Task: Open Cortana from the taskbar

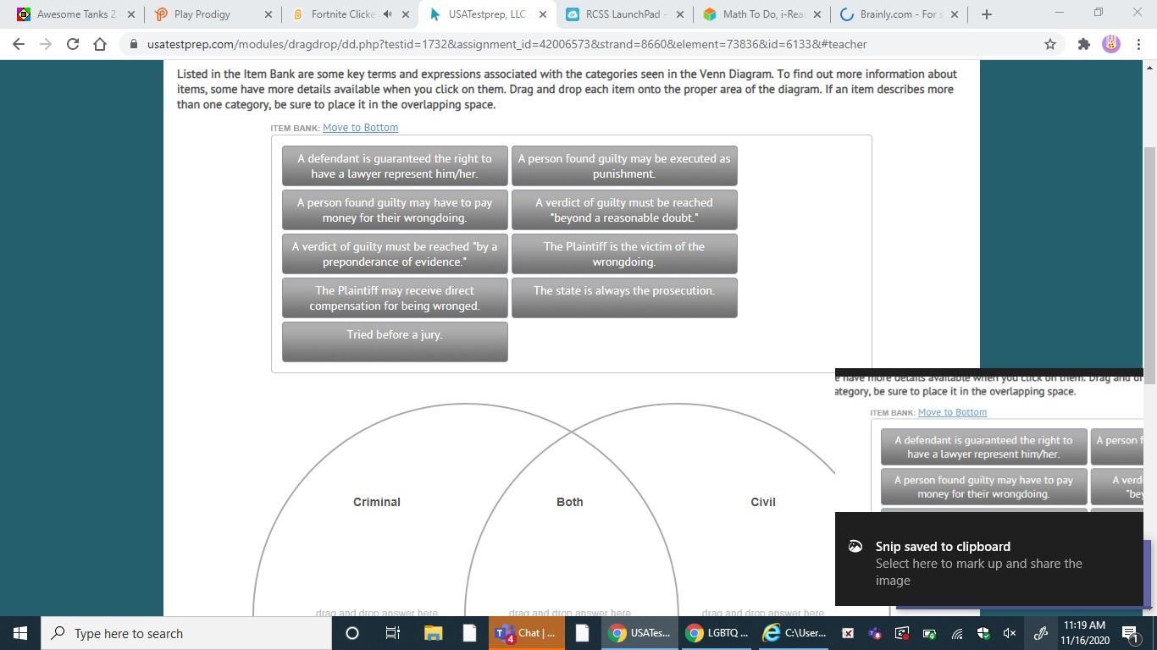Action: click(352, 633)
